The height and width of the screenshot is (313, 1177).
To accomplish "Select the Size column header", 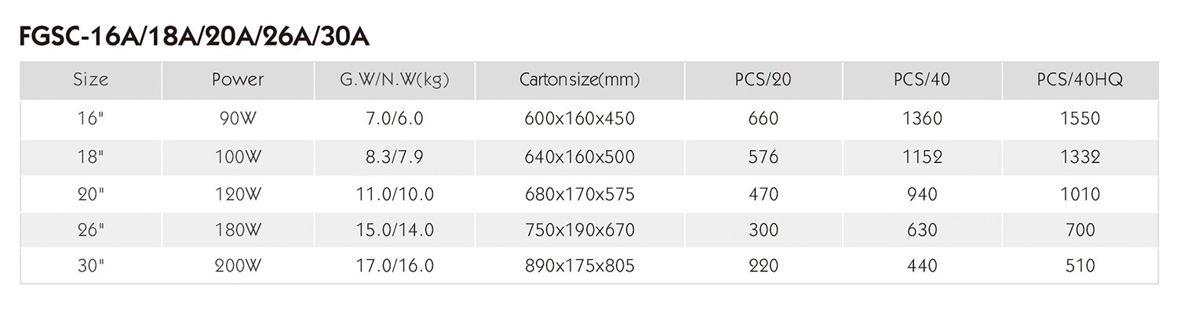I will click(91, 81).
